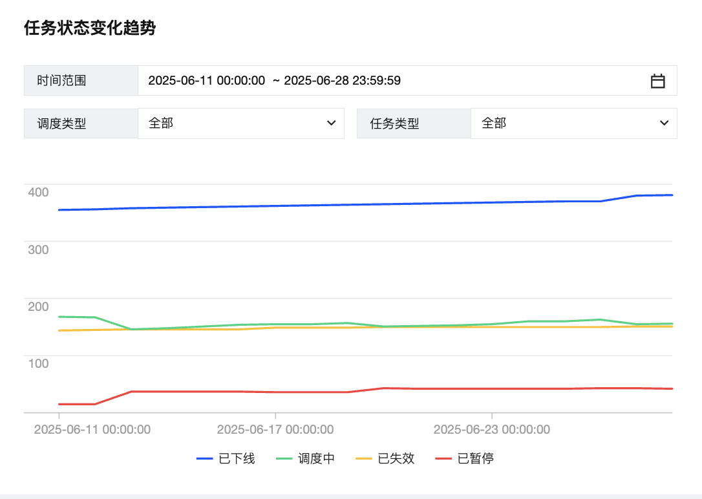Click the 调度类型 dropdown chevron arrow
The width and height of the screenshot is (702, 499).
[332, 123]
